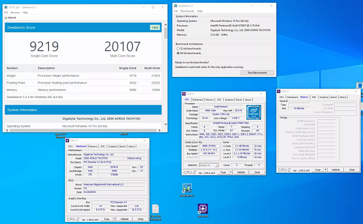
Task: Switch to SPD tab in Mainboard CPU-Z window
Action: 103,147
